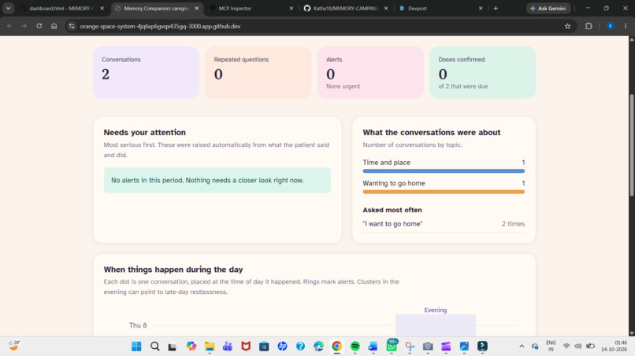The width and height of the screenshot is (635, 356).
Task: Open Windows taskbar Search
Action: coord(154,347)
